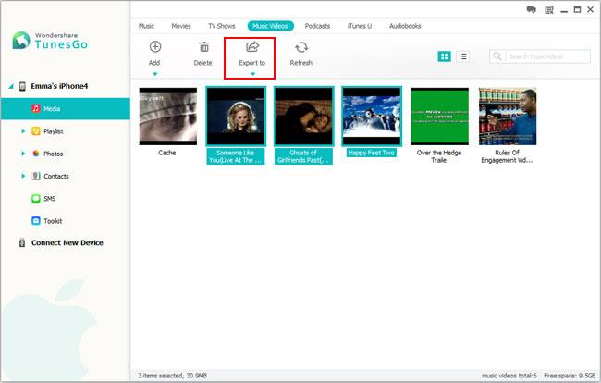Select the Music Videos tab
This screenshot has height=383, width=601.
coord(270,26)
